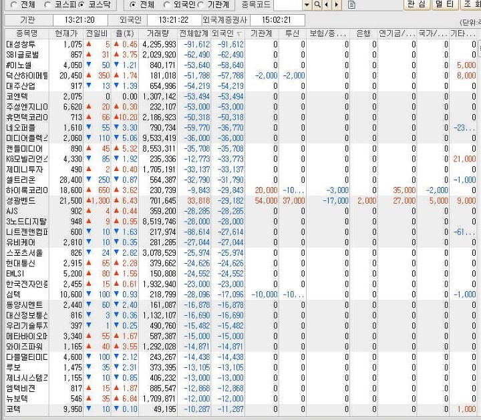Select the 코스피 radio button

[47, 5]
